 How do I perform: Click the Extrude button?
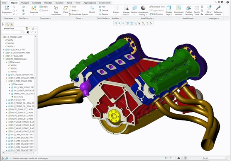pyautogui.click(x=104, y=10)
